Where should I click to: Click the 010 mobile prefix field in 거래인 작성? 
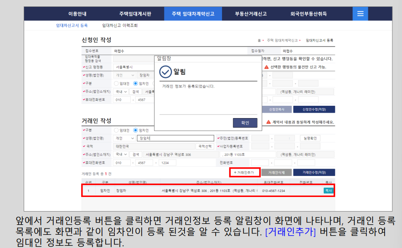coord(122,163)
